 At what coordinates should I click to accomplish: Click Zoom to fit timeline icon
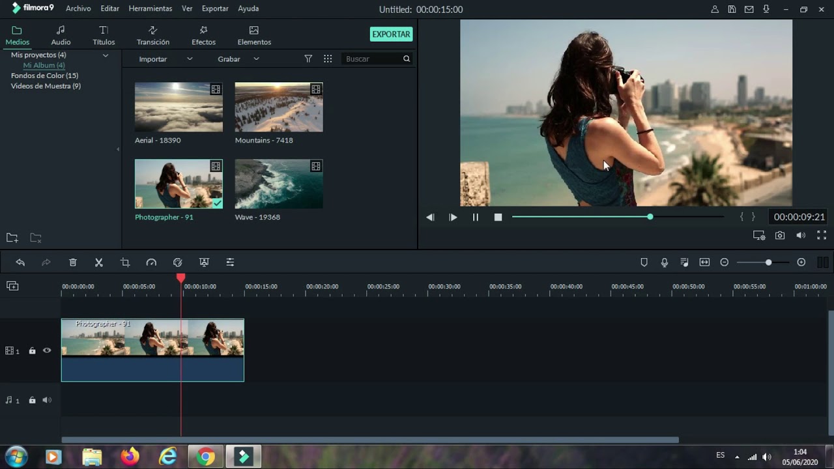click(x=704, y=263)
